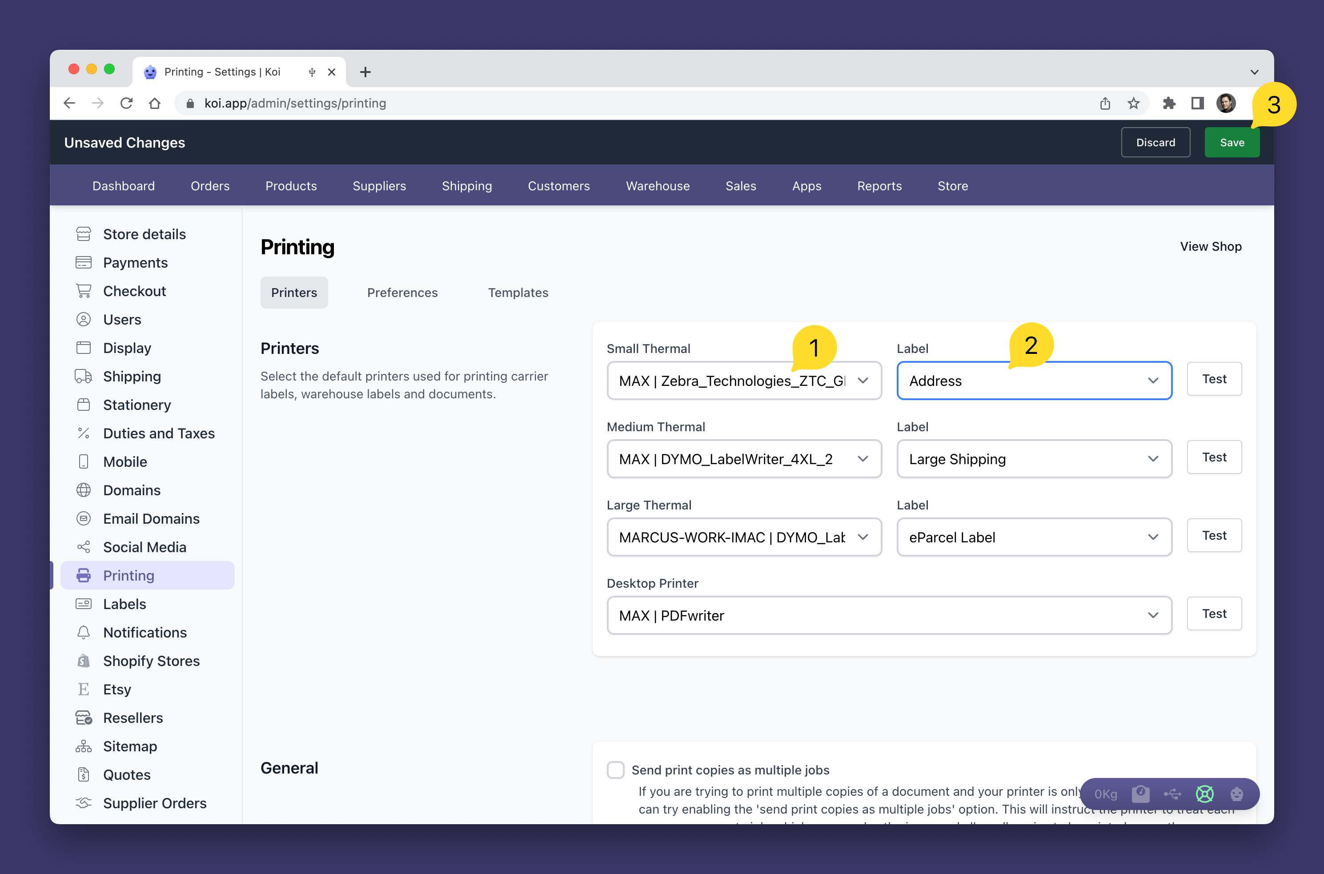The height and width of the screenshot is (874, 1324).
Task: Open the Warehouse menu item
Action: (657, 186)
